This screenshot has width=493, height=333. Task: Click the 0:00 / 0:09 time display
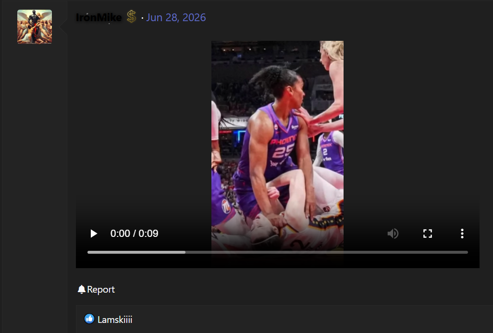click(134, 234)
